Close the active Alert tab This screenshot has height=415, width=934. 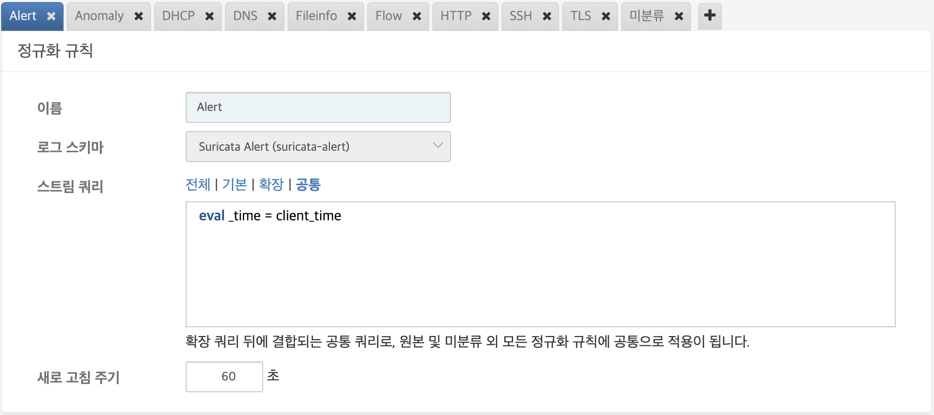click(50, 16)
